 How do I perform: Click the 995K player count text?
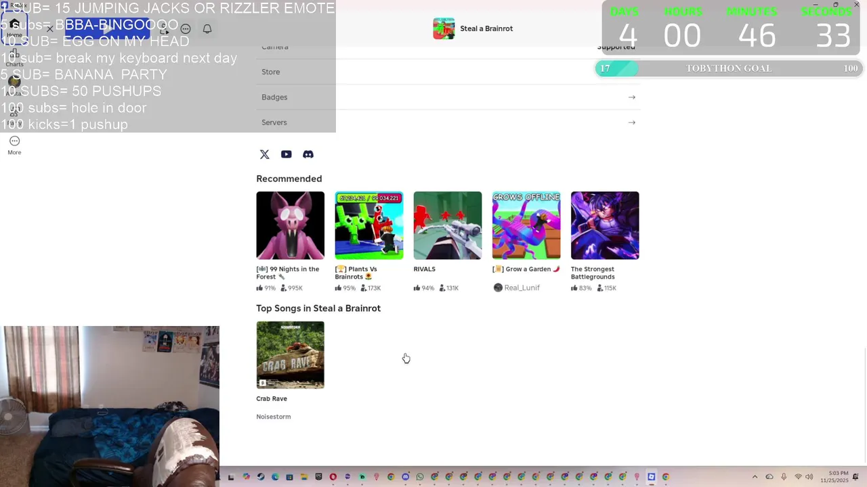(x=295, y=288)
